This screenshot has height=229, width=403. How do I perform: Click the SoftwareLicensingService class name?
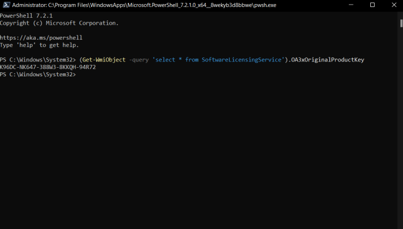point(241,60)
